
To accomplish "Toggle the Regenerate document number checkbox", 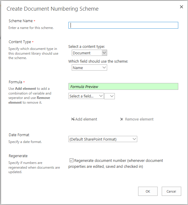I will tap(71, 160).
